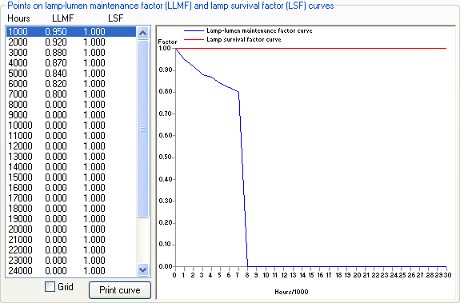This screenshot has height=303, width=460.
Task: Click the Lamp-lumen maintenance factor curve label
Action: 259,30
